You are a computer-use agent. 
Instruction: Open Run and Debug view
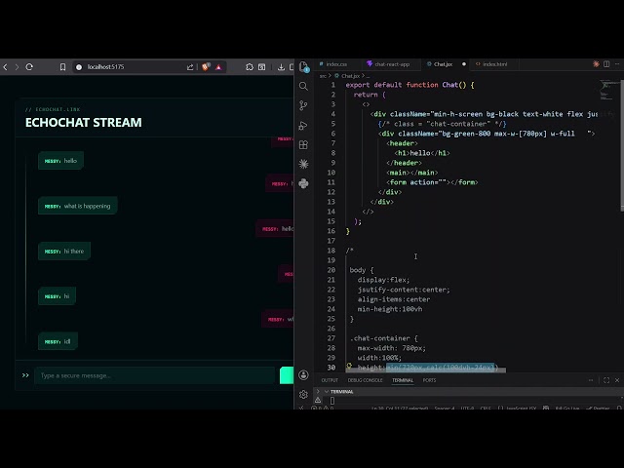point(303,126)
